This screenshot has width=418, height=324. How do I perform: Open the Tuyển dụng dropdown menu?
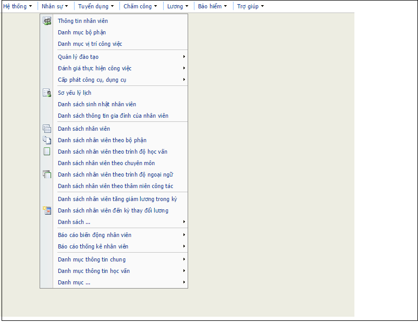click(96, 6)
